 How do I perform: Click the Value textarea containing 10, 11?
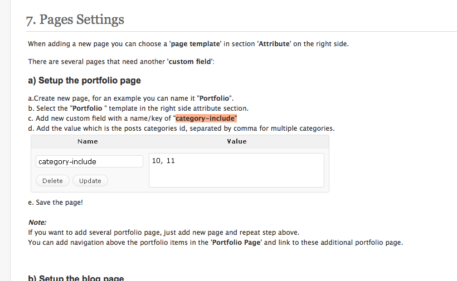point(236,170)
